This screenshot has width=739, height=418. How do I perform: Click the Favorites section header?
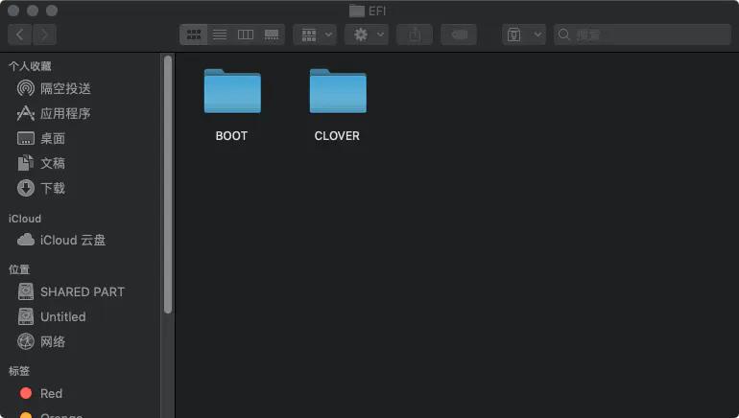(x=30, y=66)
